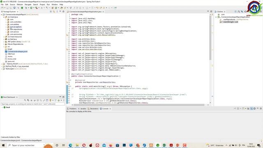263x148 pixels.
Task: Maximize the Console view
Action: point(261,109)
